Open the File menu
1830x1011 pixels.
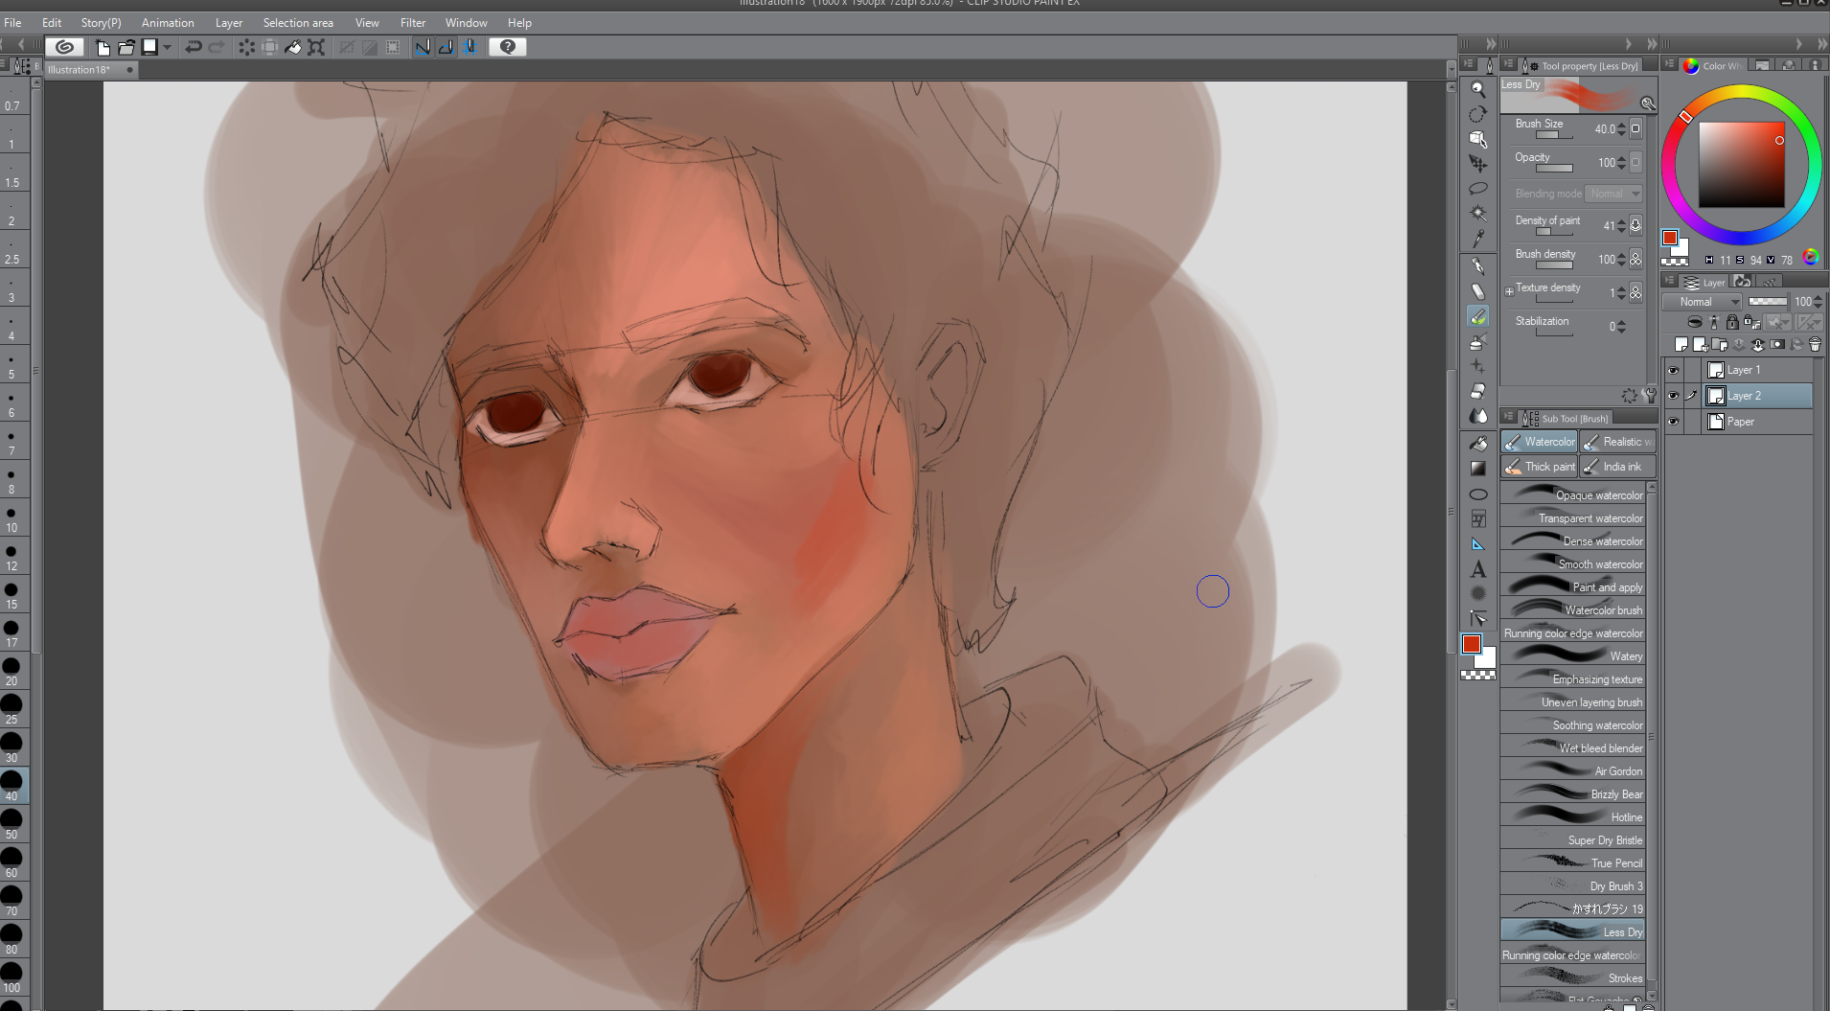[12, 22]
